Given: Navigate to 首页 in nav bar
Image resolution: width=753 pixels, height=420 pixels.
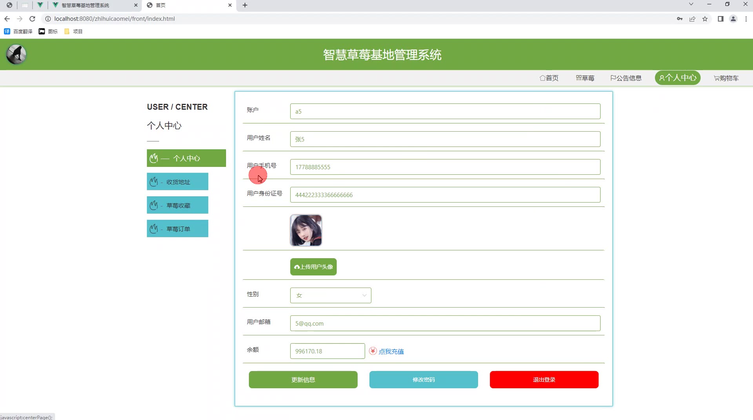Looking at the screenshot, I should [549, 78].
